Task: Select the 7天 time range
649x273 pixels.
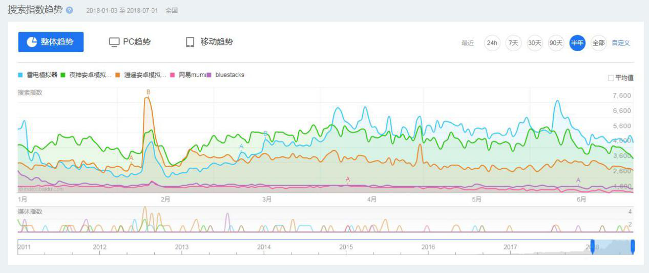Action: (x=514, y=43)
